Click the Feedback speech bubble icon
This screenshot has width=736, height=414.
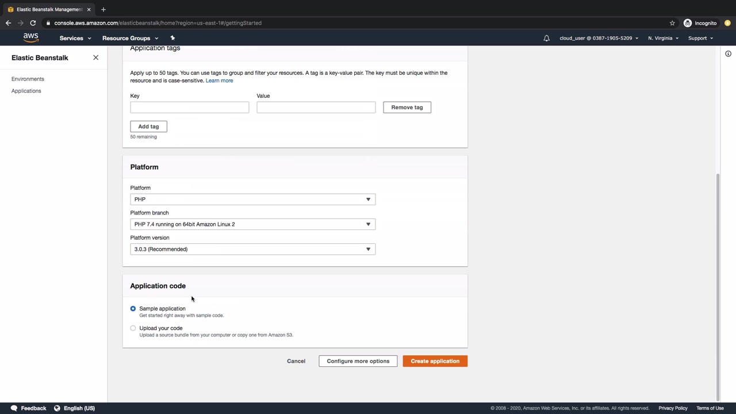coord(14,408)
